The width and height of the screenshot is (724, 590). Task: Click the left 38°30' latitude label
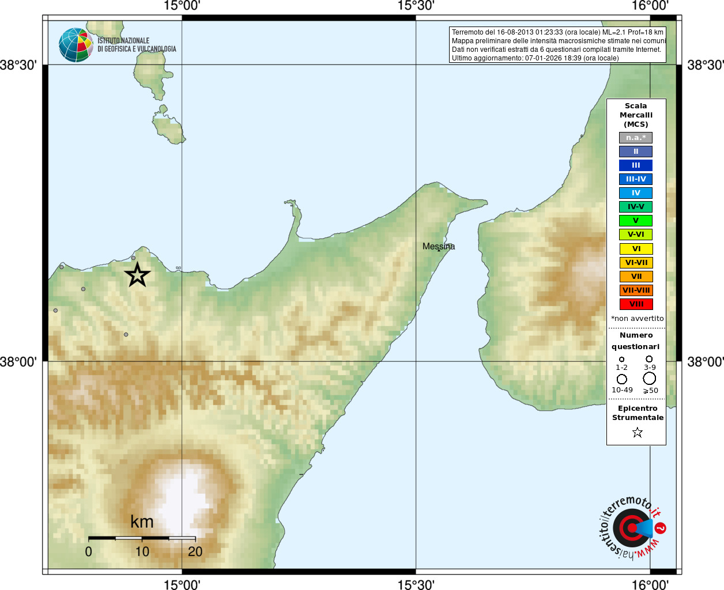pos(18,65)
